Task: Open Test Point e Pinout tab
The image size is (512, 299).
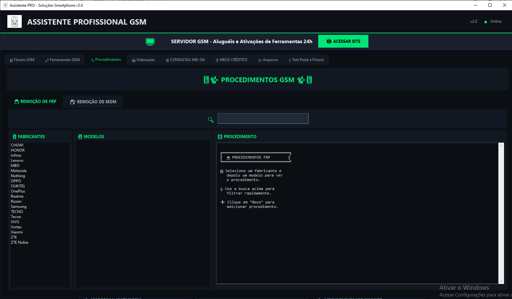Action: [x=306, y=60]
